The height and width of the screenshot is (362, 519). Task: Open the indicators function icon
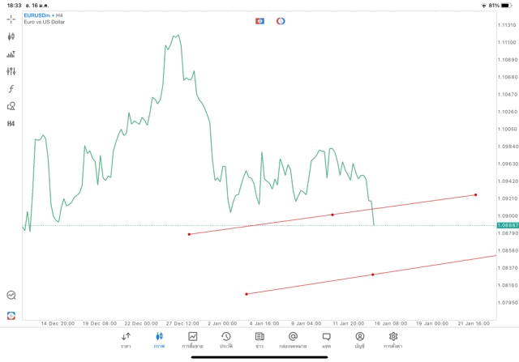(11, 89)
